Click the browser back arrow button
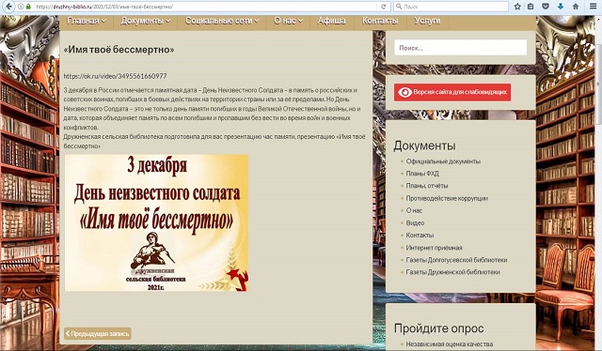This screenshot has height=351, width=602. pos(9,7)
